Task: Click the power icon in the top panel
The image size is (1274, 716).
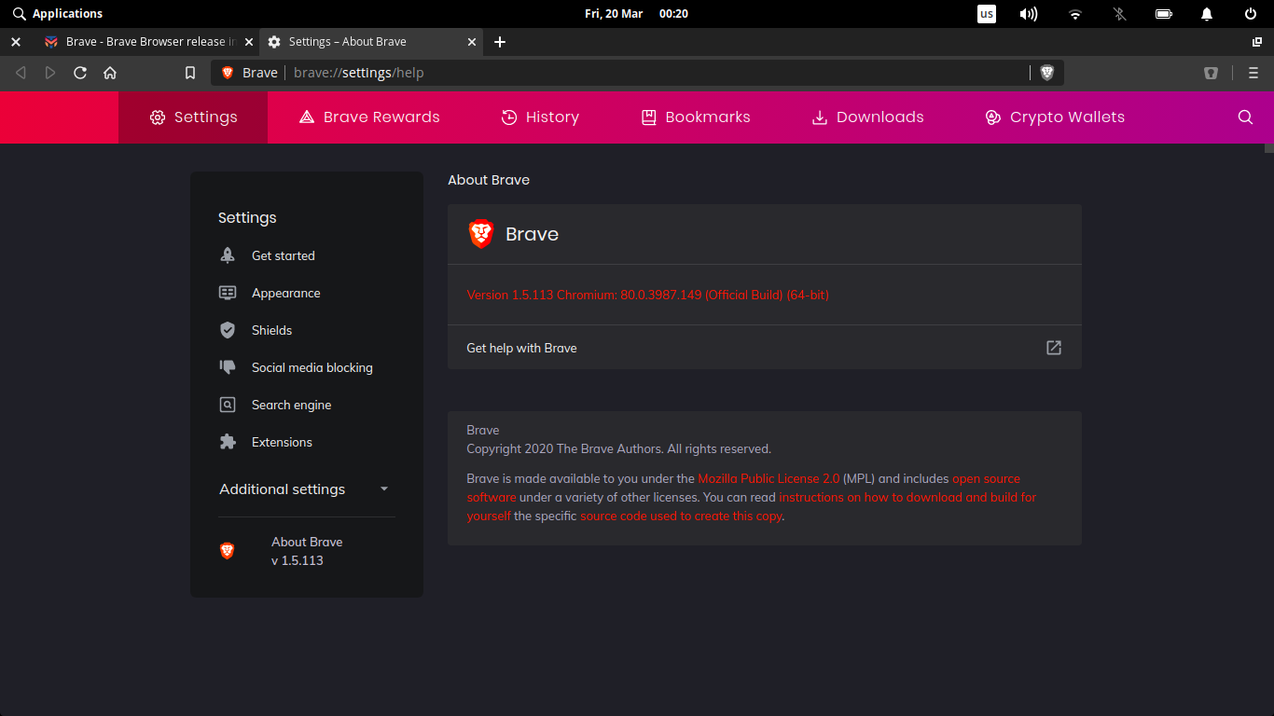Action: click(x=1251, y=14)
